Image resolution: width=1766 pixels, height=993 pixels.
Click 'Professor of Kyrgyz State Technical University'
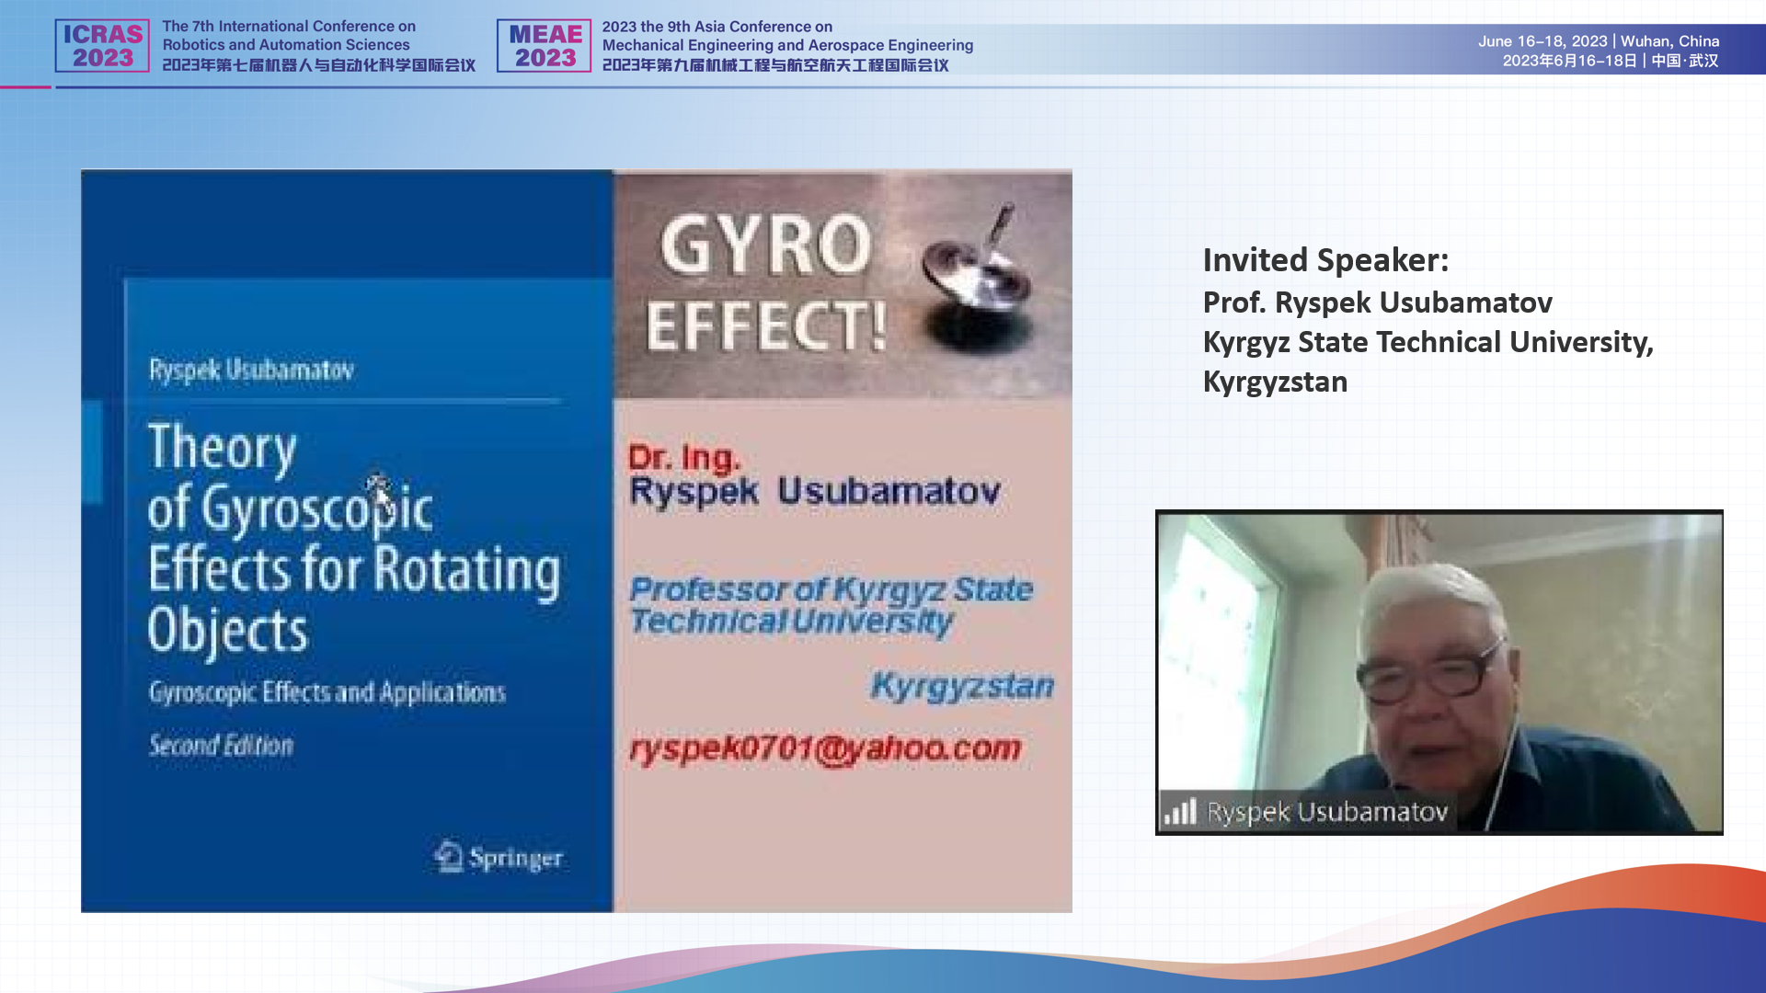(831, 605)
